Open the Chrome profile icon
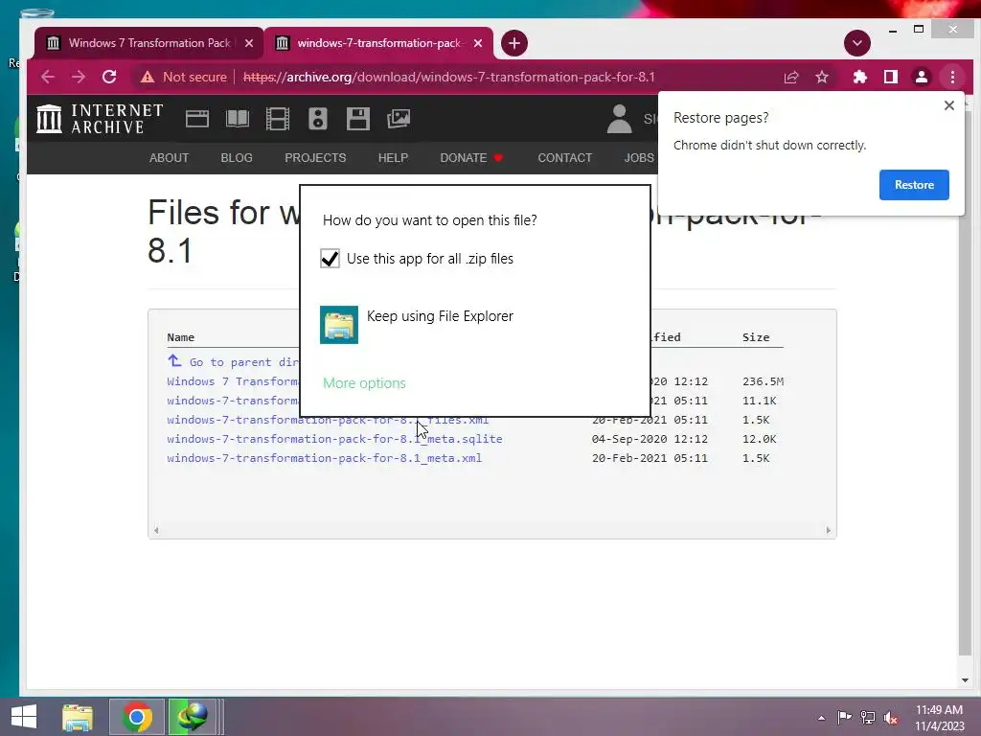 coord(922,77)
